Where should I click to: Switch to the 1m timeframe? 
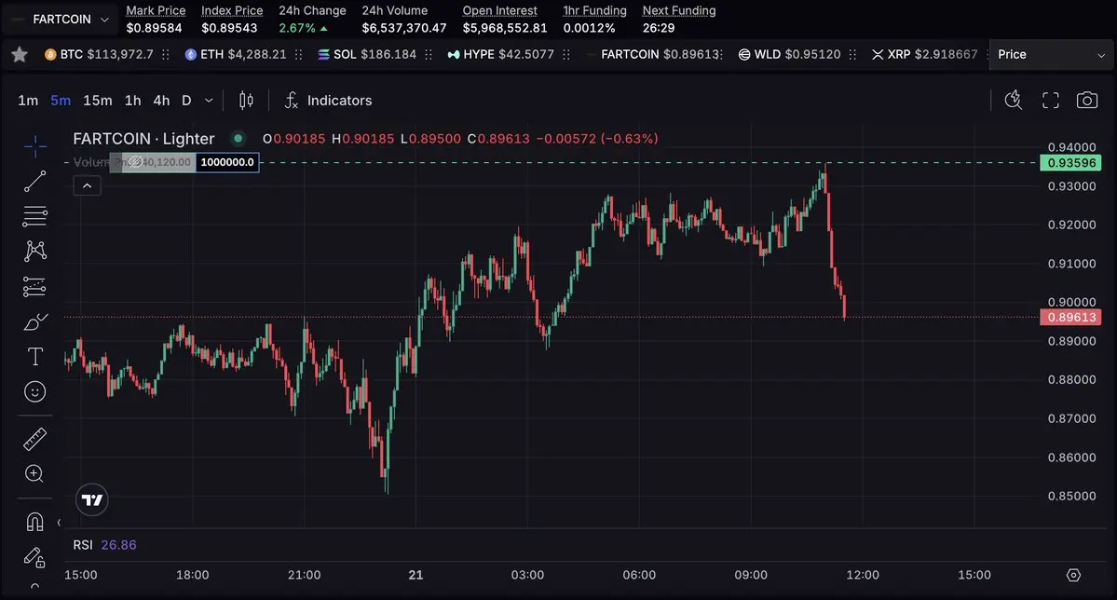pyautogui.click(x=28, y=101)
